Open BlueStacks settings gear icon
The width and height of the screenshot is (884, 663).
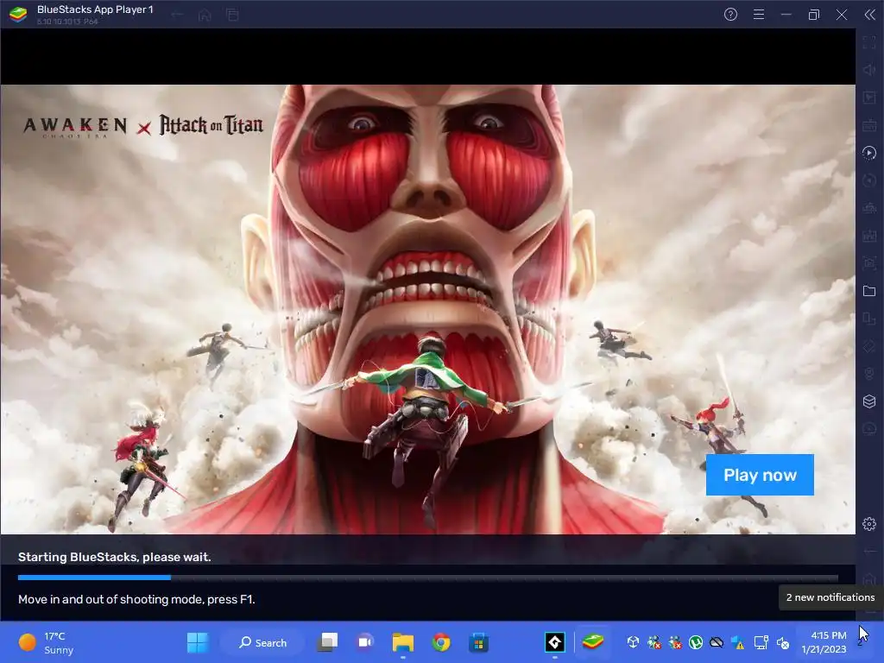point(869,524)
